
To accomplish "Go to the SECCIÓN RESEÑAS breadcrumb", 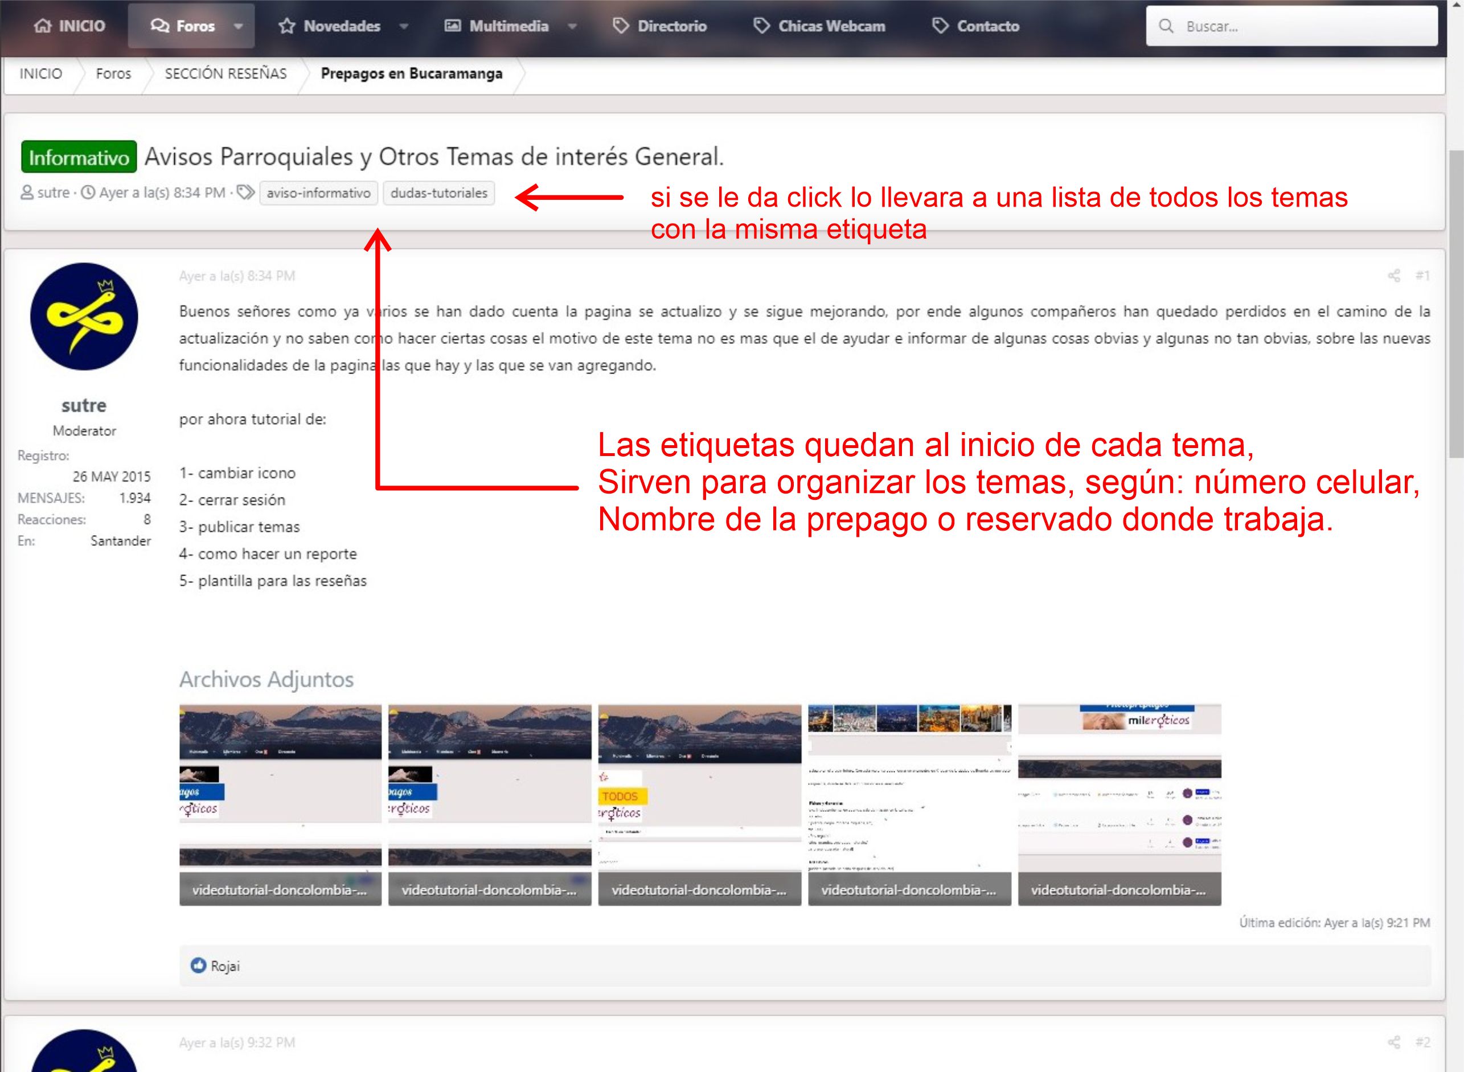I will 225,73.
